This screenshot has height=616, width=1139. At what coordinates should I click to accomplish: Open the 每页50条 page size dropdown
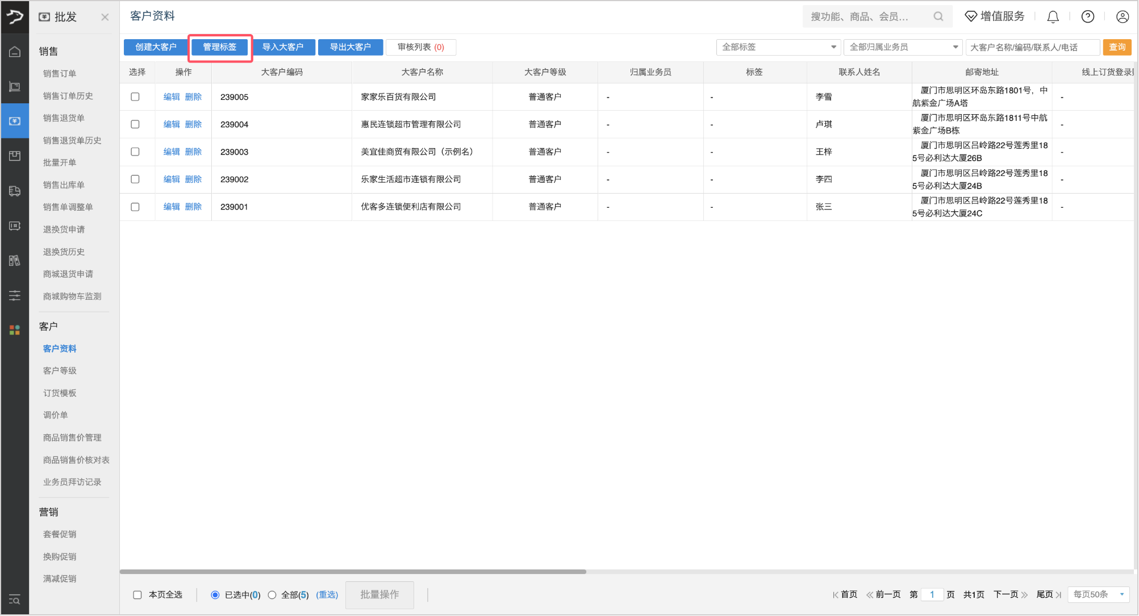tap(1096, 594)
